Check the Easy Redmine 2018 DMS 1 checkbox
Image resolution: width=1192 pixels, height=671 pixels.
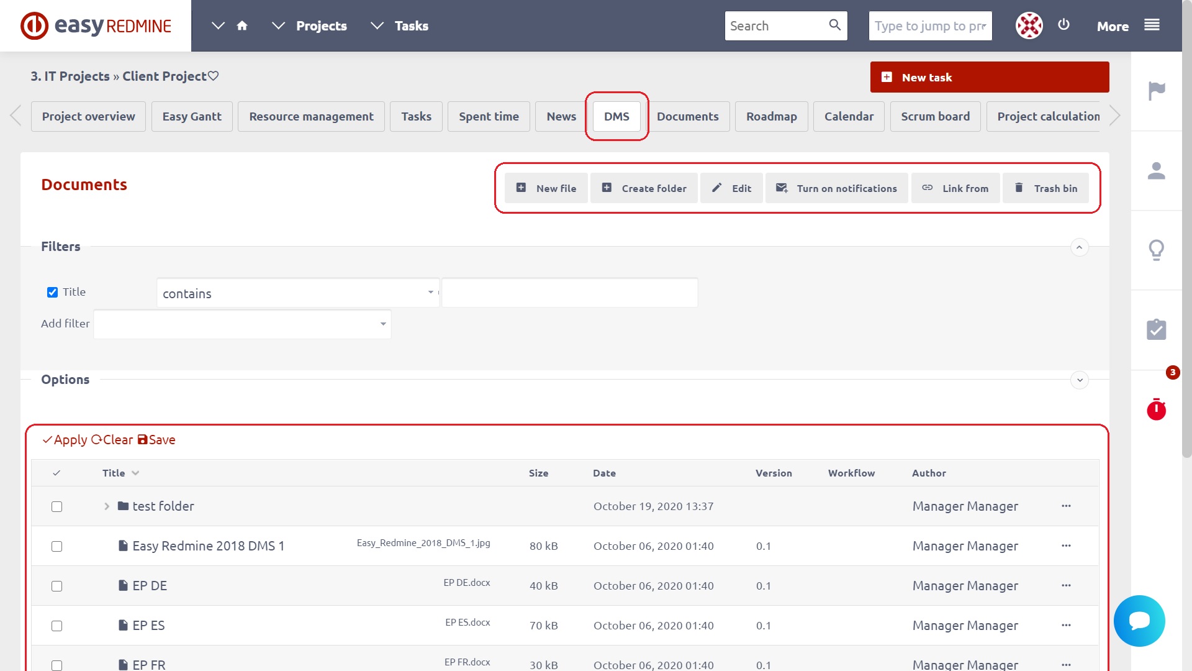[56, 546]
